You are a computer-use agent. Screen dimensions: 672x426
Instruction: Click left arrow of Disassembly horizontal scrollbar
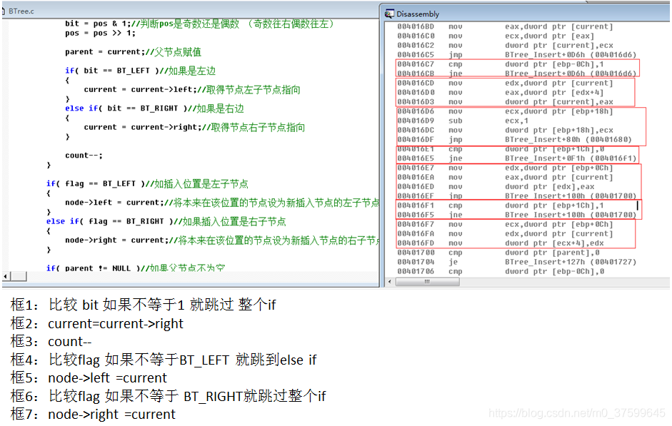pos(390,282)
